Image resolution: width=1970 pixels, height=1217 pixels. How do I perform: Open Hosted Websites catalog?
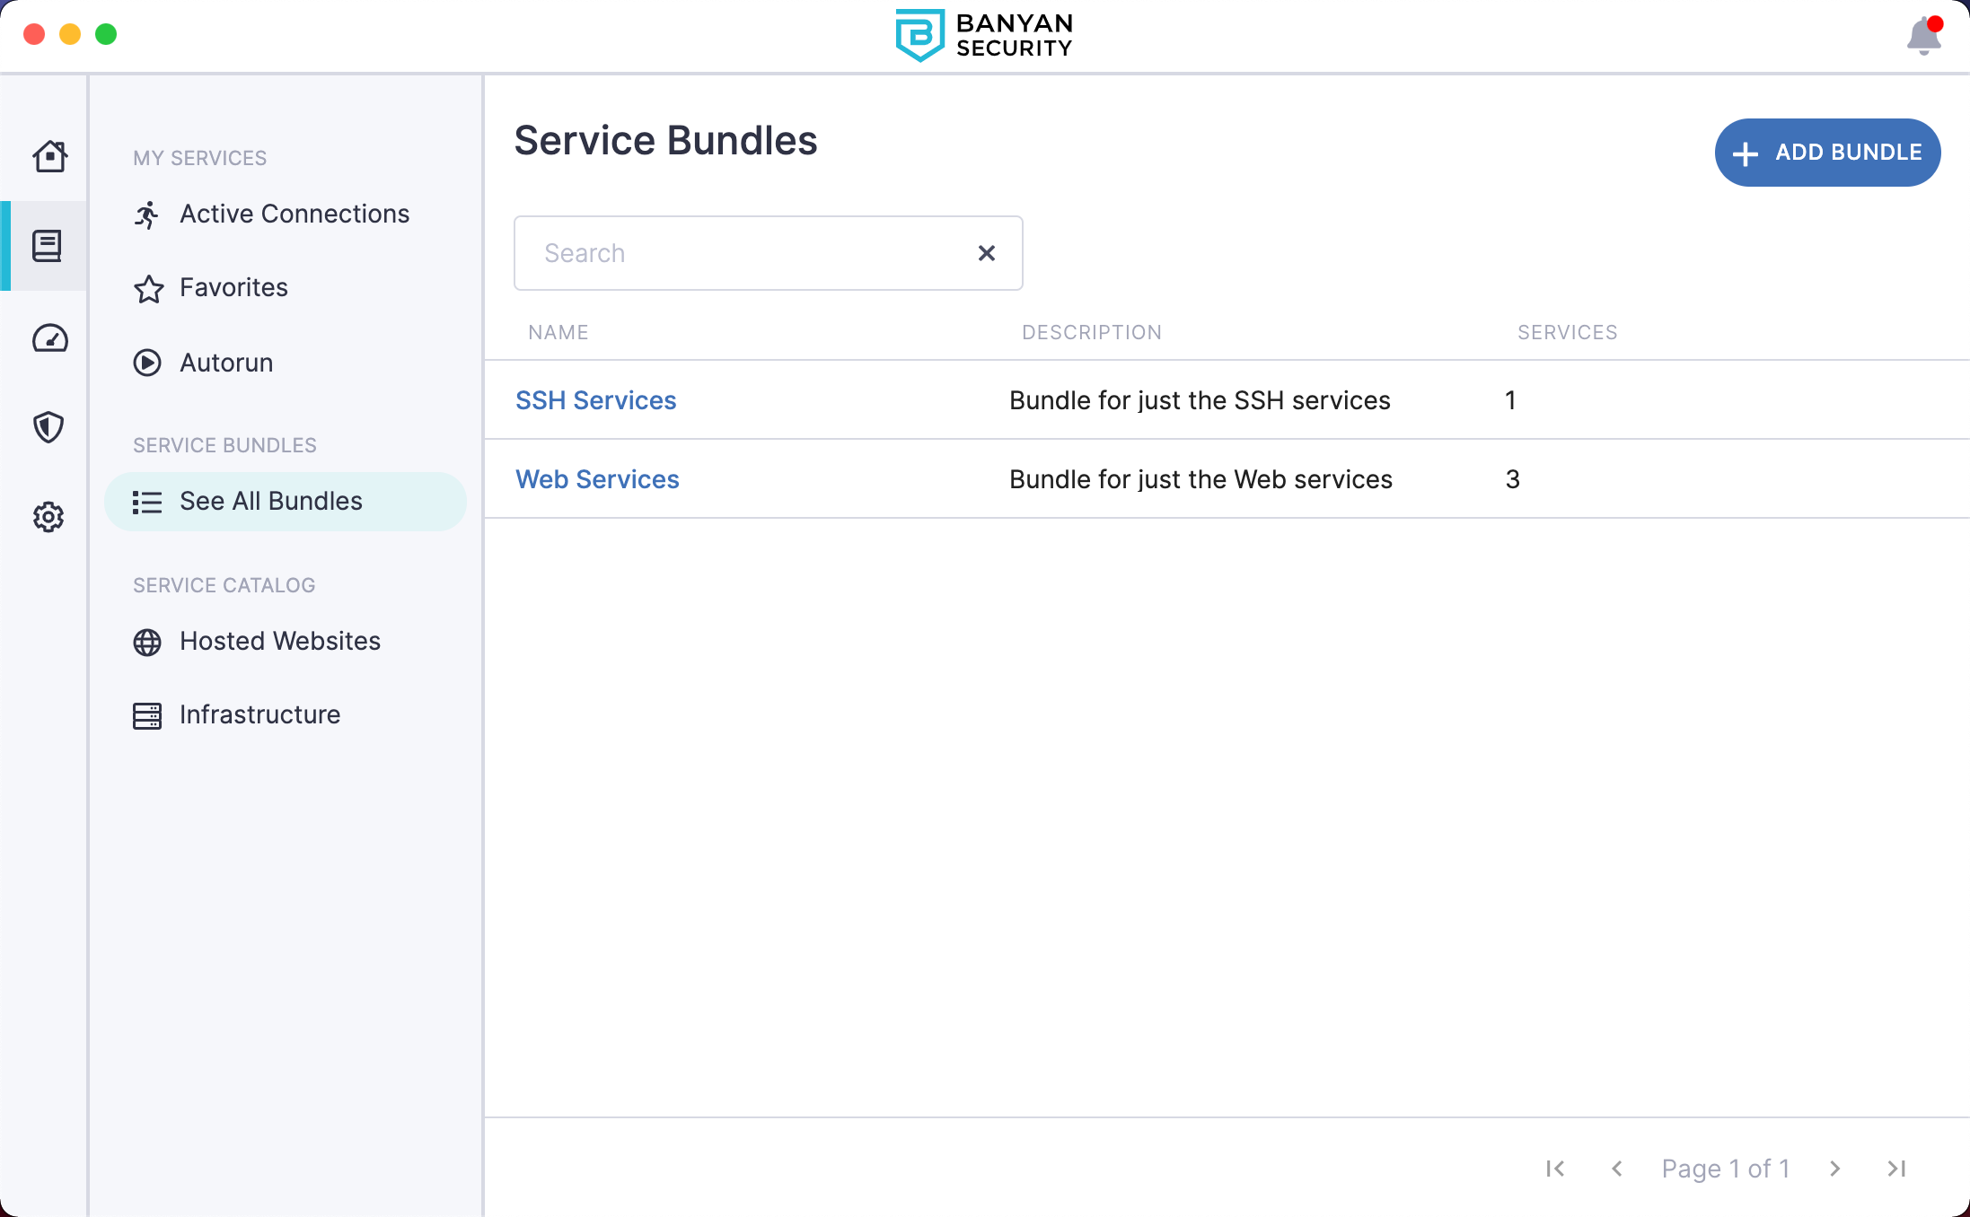click(x=279, y=641)
